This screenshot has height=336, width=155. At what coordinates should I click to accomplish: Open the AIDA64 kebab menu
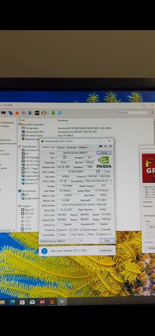point(152,113)
